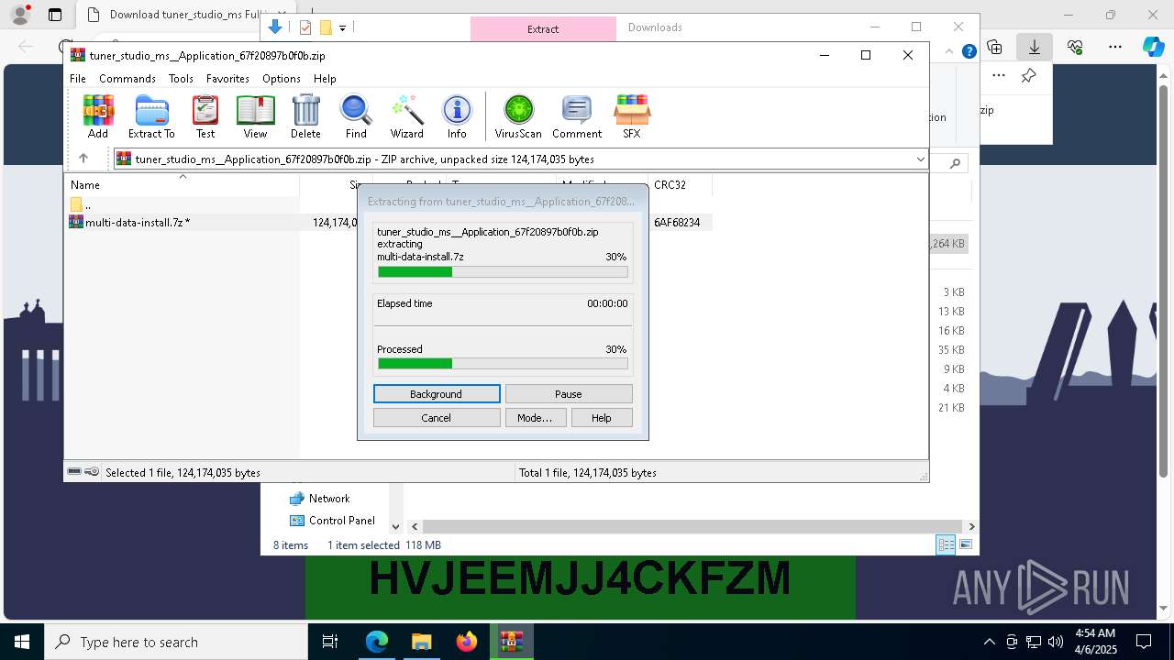Open the Windows Start menu
This screenshot has width=1174, height=660.
pyautogui.click(x=22, y=642)
